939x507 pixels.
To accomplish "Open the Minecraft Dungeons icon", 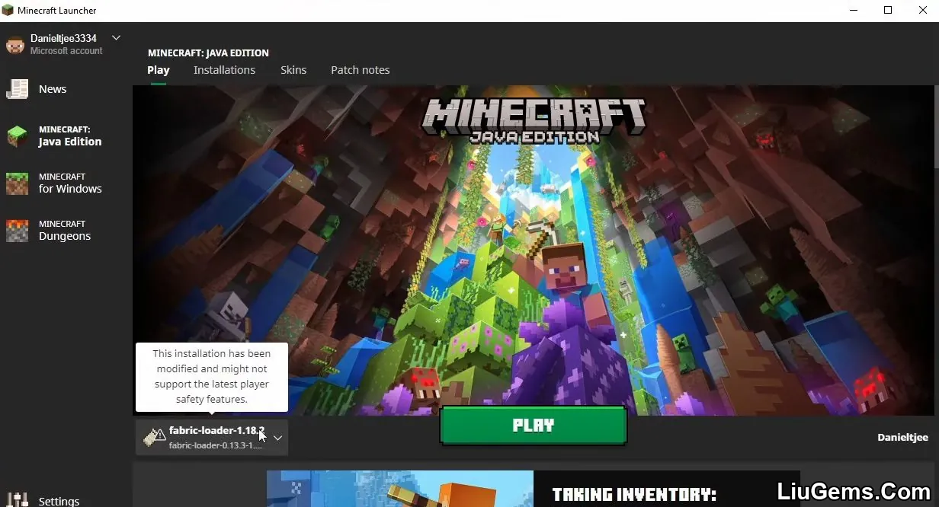I will pos(17,231).
